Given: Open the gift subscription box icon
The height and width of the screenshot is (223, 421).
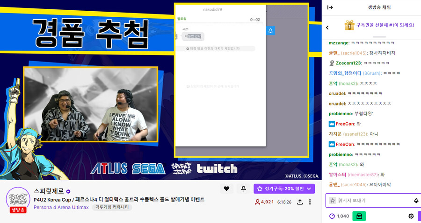Looking at the screenshot, I should click(x=349, y=25).
